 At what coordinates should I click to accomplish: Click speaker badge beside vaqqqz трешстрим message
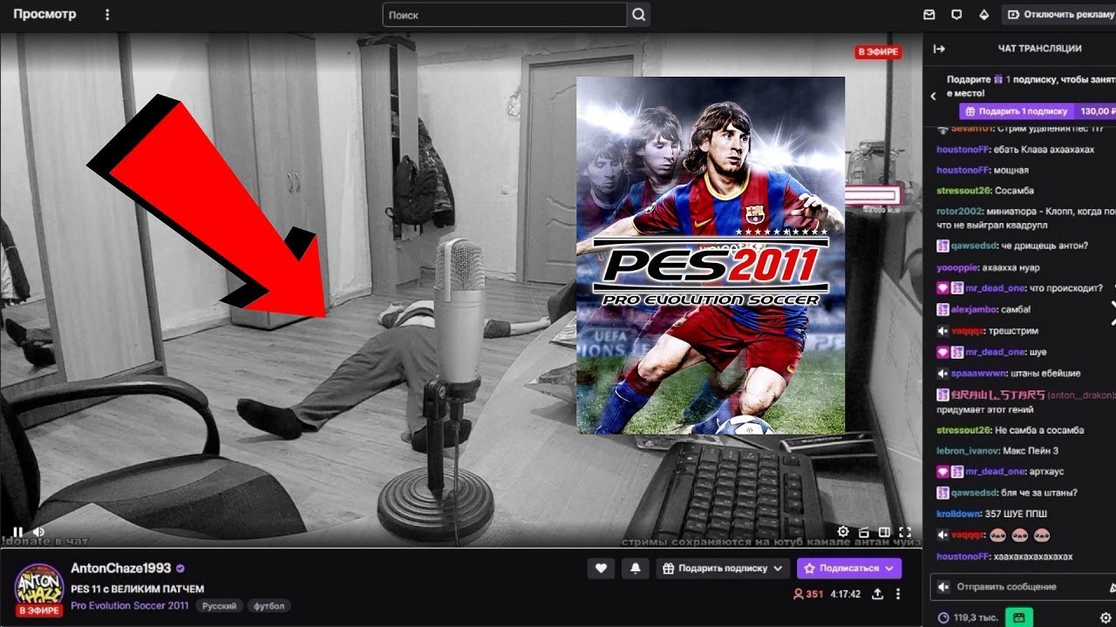coord(942,331)
